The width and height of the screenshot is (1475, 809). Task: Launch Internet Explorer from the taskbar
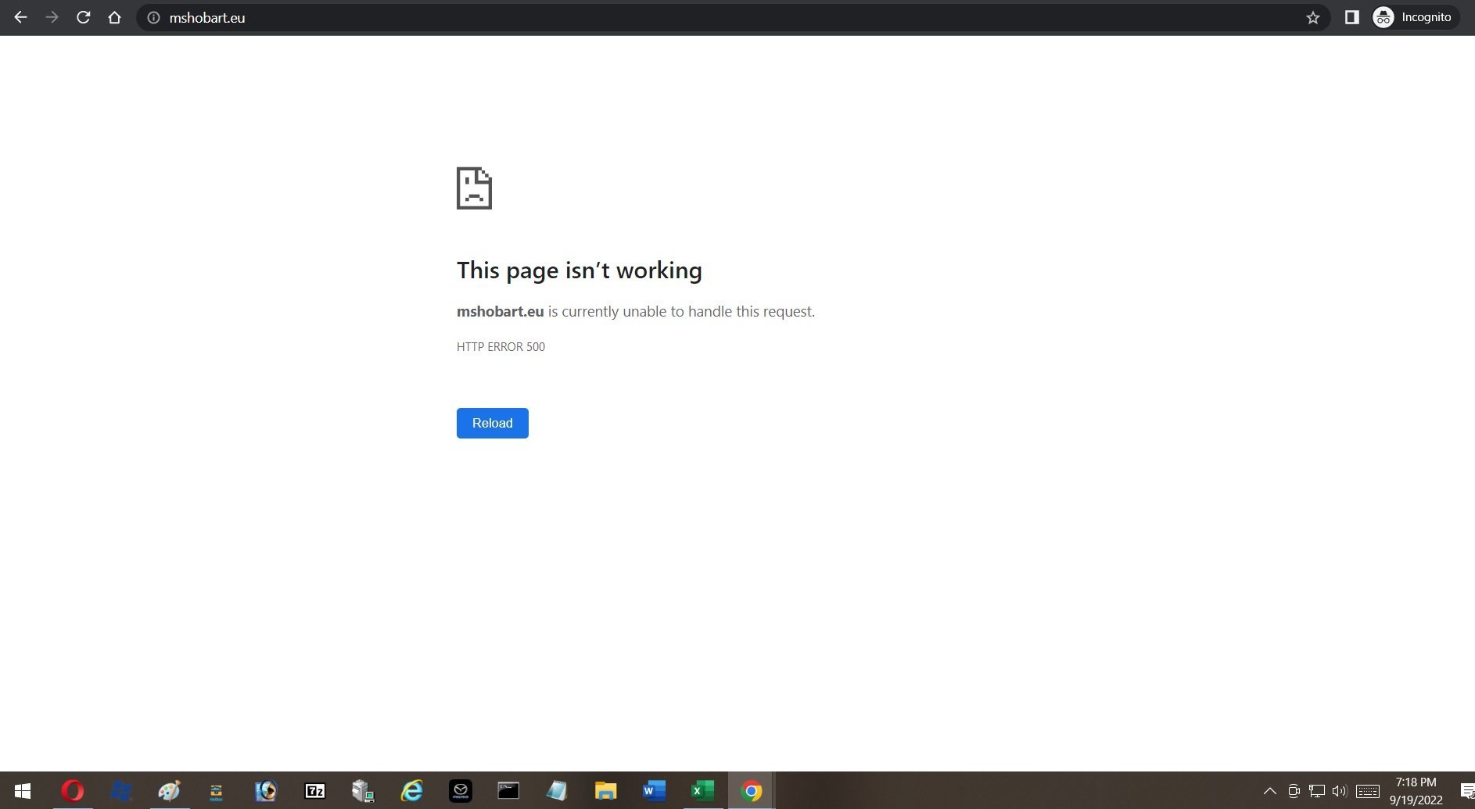tap(411, 791)
